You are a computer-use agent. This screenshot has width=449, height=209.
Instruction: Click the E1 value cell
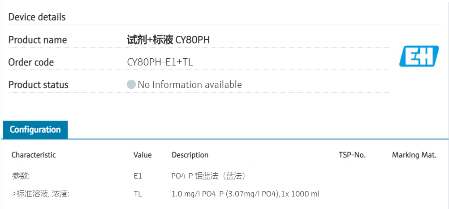click(x=138, y=176)
